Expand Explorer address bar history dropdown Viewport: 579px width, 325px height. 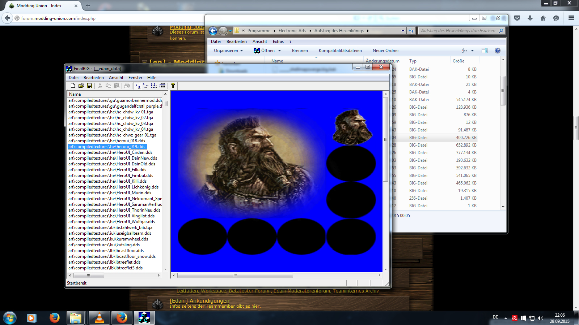[403, 31]
